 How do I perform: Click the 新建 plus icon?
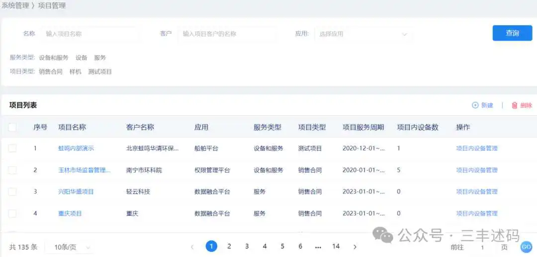(475, 105)
